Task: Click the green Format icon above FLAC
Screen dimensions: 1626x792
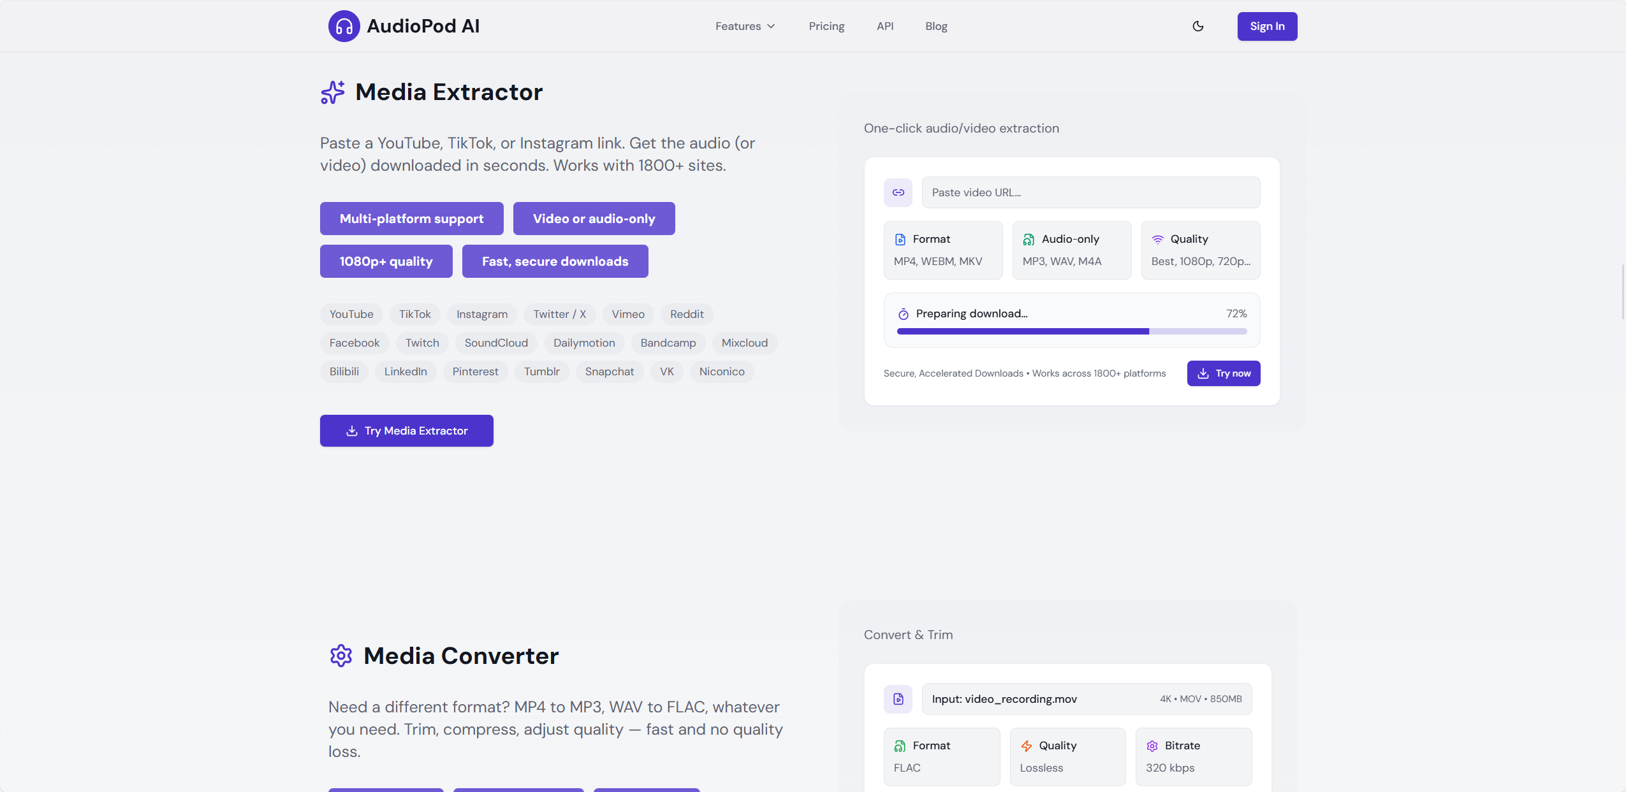Action: pyautogui.click(x=900, y=746)
